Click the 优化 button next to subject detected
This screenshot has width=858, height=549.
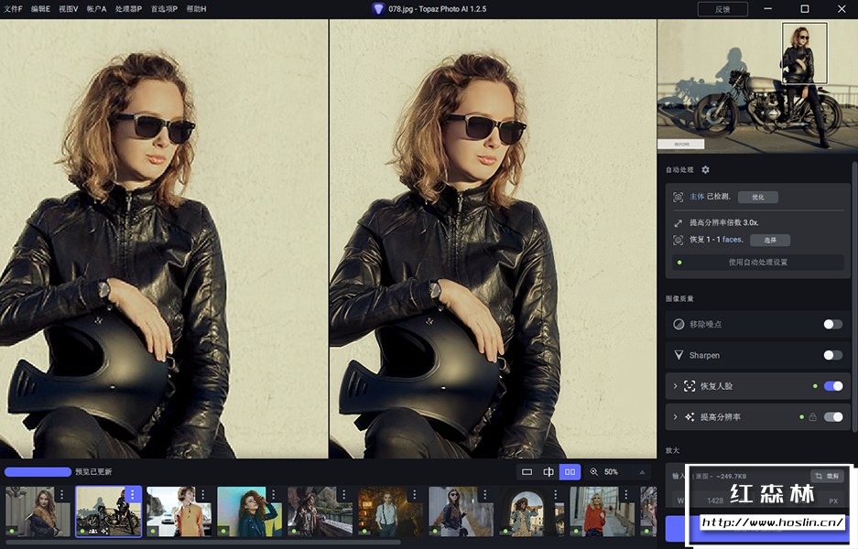point(757,197)
